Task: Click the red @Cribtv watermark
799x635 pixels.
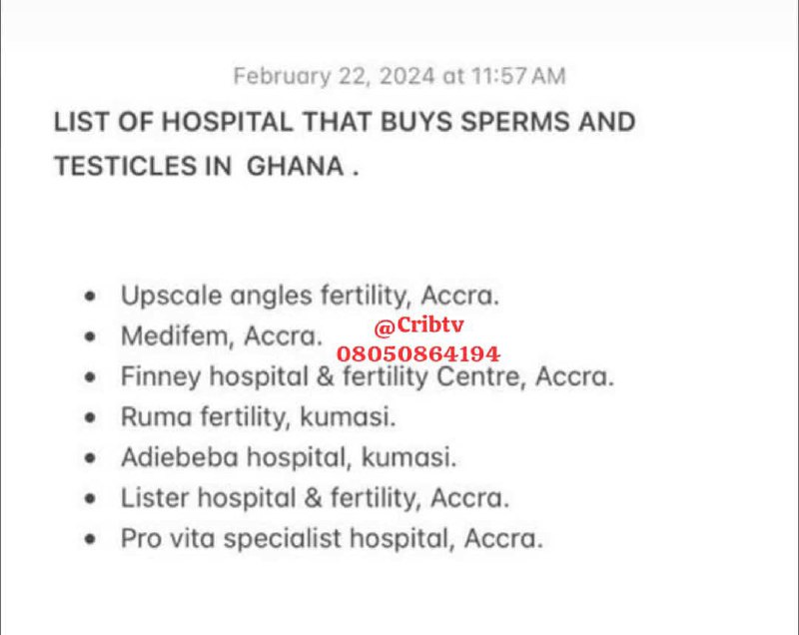Action: pos(418,325)
